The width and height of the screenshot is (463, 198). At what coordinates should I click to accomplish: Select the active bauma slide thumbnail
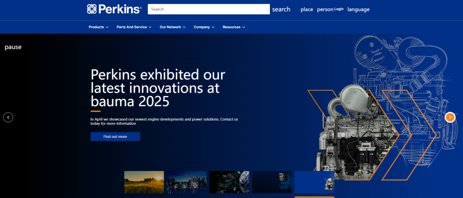[314, 182]
